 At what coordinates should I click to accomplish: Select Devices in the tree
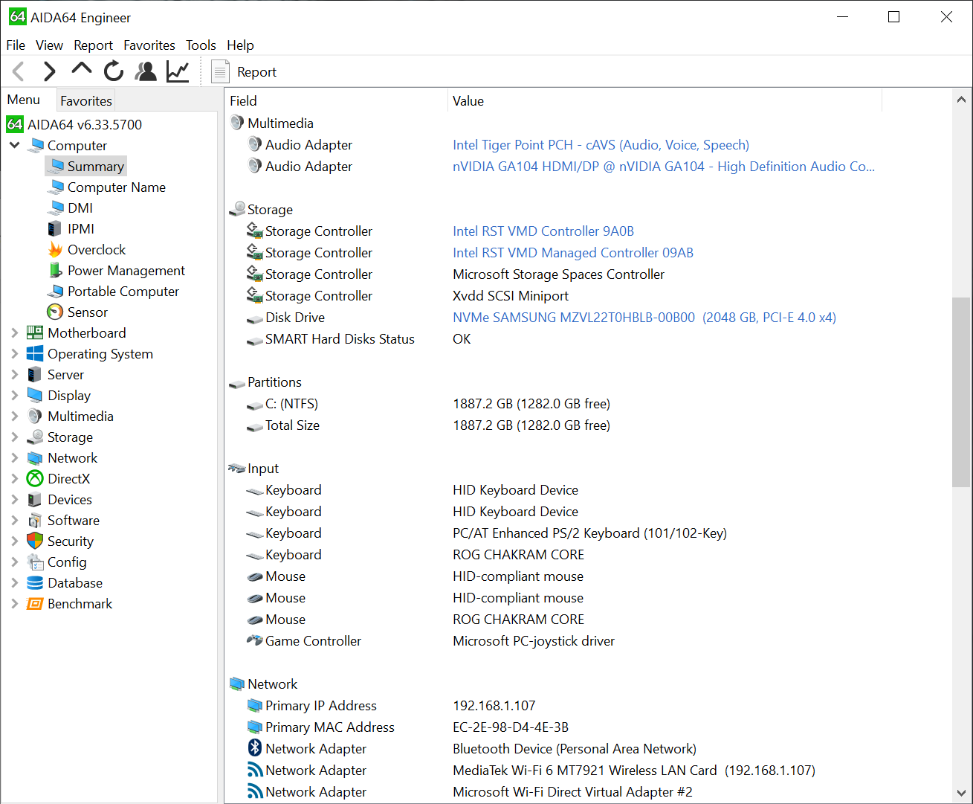(70, 499)
